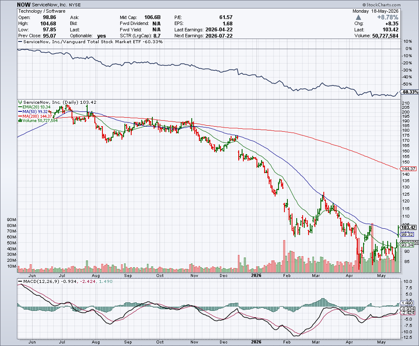This screenshot has width=419, height=346.
Task: Click the Fwd Dividend N/A value
Action: tap(156, 24)
